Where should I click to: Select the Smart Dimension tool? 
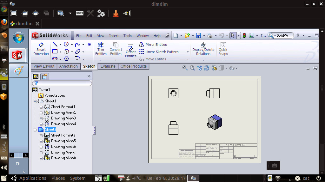tap(41, 48)
